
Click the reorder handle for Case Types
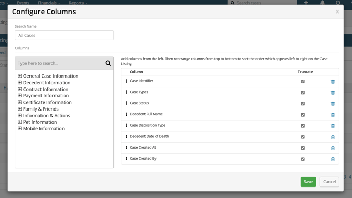127,92
